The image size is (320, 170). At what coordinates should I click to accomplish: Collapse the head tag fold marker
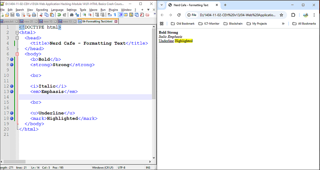click(x=17, y=38)
